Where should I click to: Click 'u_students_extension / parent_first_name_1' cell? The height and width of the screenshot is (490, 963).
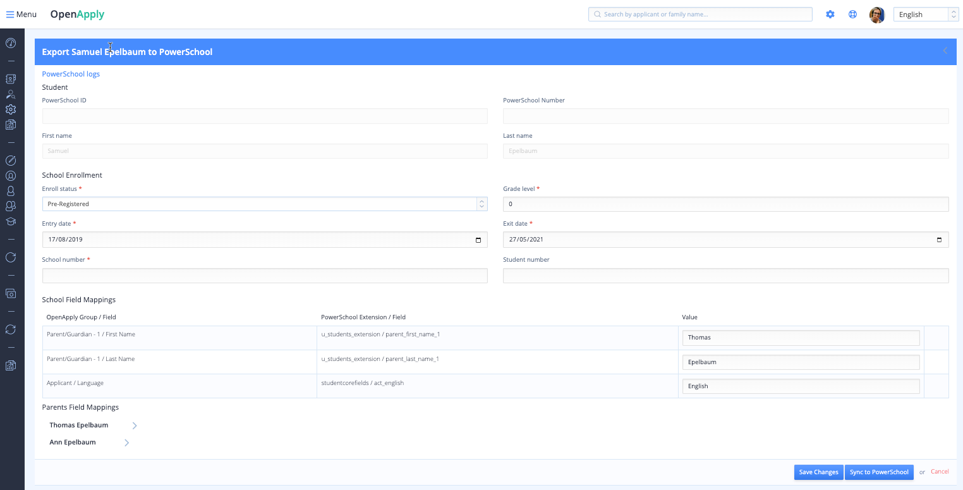coord(497,338)
